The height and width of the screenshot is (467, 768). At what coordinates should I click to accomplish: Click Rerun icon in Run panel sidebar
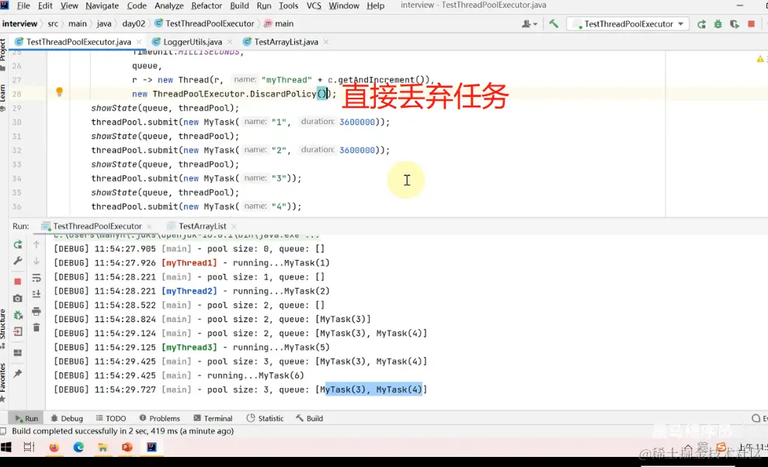coord(18,244)
